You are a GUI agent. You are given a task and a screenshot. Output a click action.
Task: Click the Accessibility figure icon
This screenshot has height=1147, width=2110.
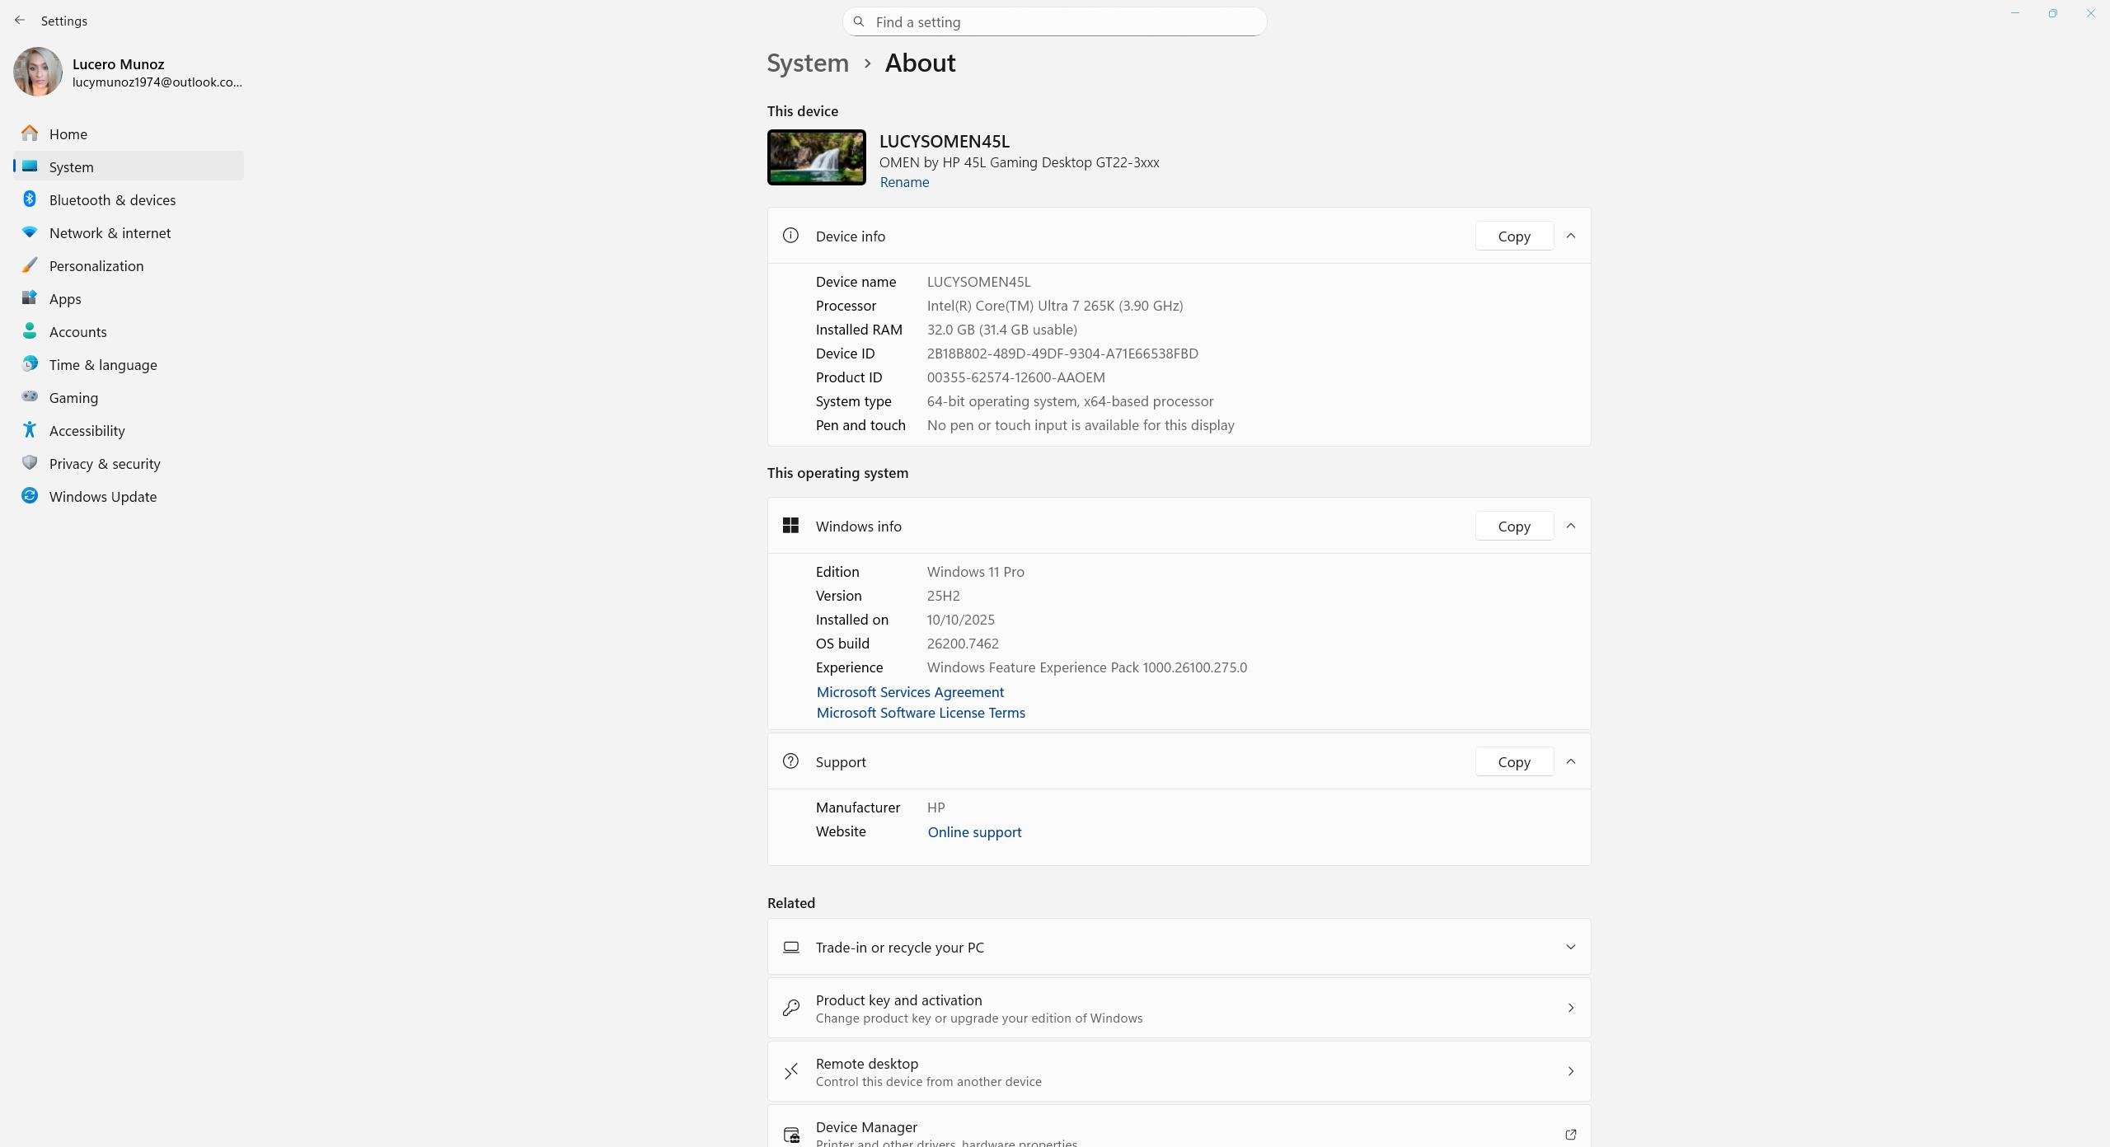pyautogui.click(x=30, y=430)
